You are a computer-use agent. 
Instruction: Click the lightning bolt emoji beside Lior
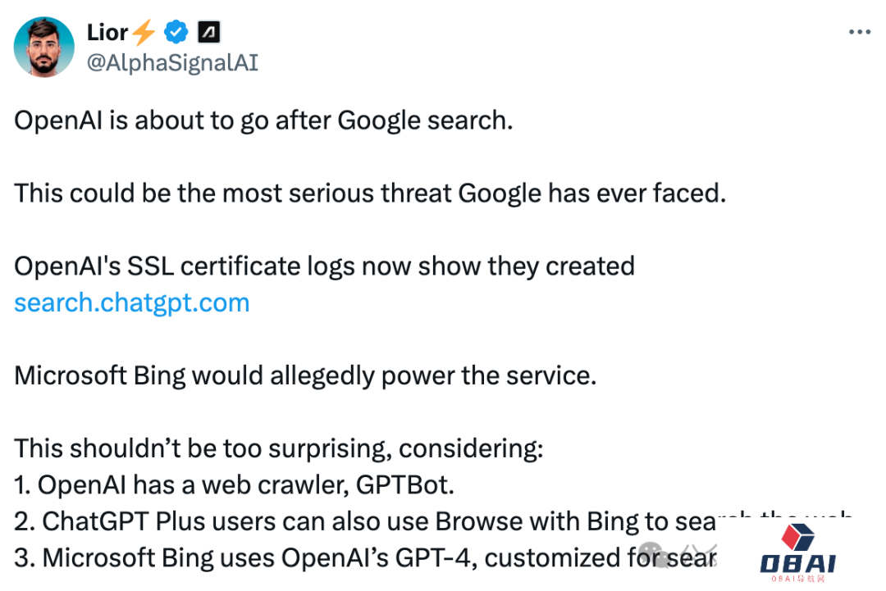pyautogui.click(x=144, y=33)
